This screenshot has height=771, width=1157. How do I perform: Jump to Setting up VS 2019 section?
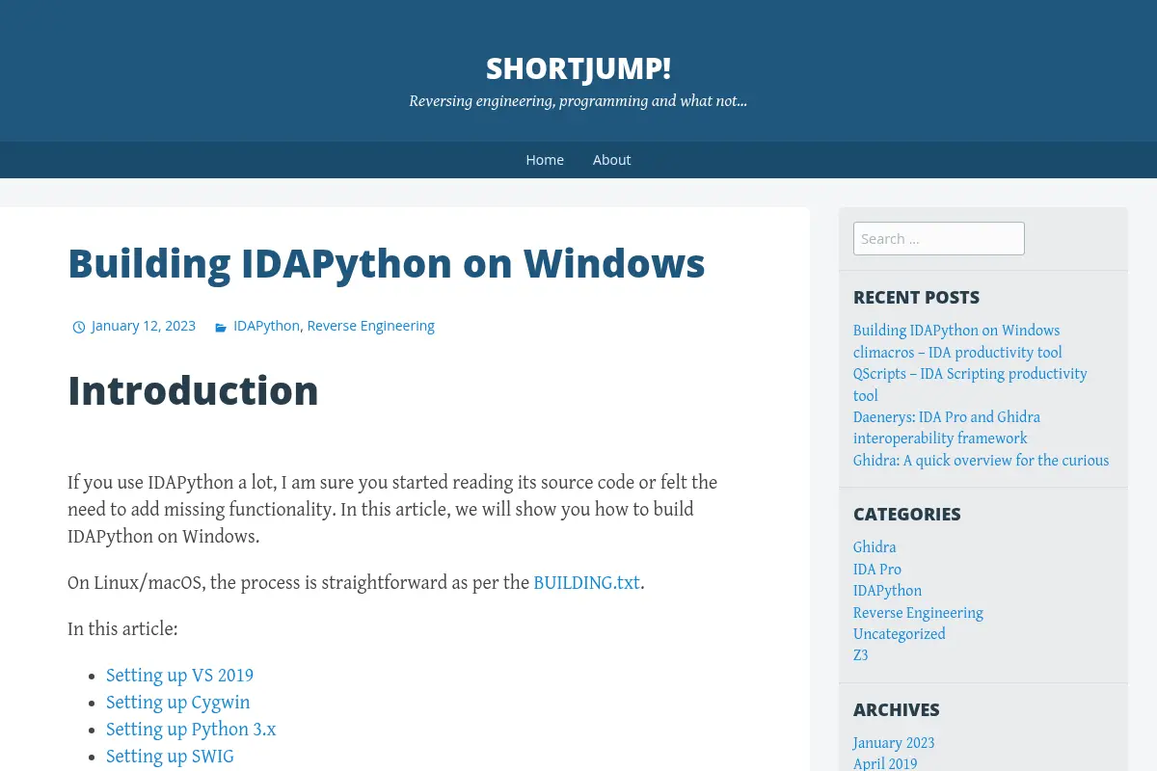tap(180, 676)
